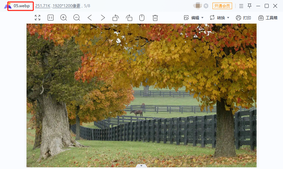
Task: Expand the 编辑 (Edit) dropdown
Action: point(194,18)
